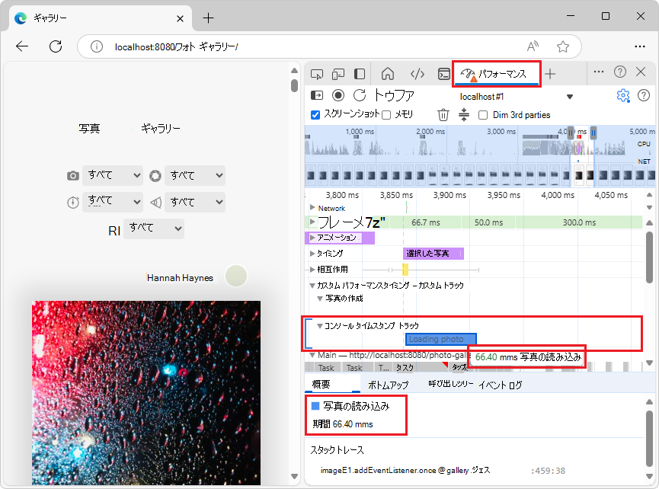
Task: Click the Home icon in the DevTools toolbar
Action: pyautogui.click(x=388, y=74)
